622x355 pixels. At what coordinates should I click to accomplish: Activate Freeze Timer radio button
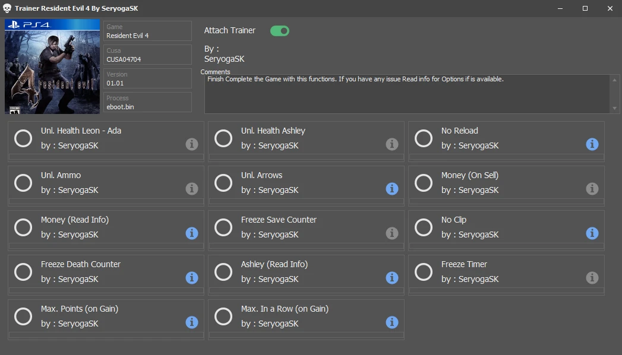[424, 272]
